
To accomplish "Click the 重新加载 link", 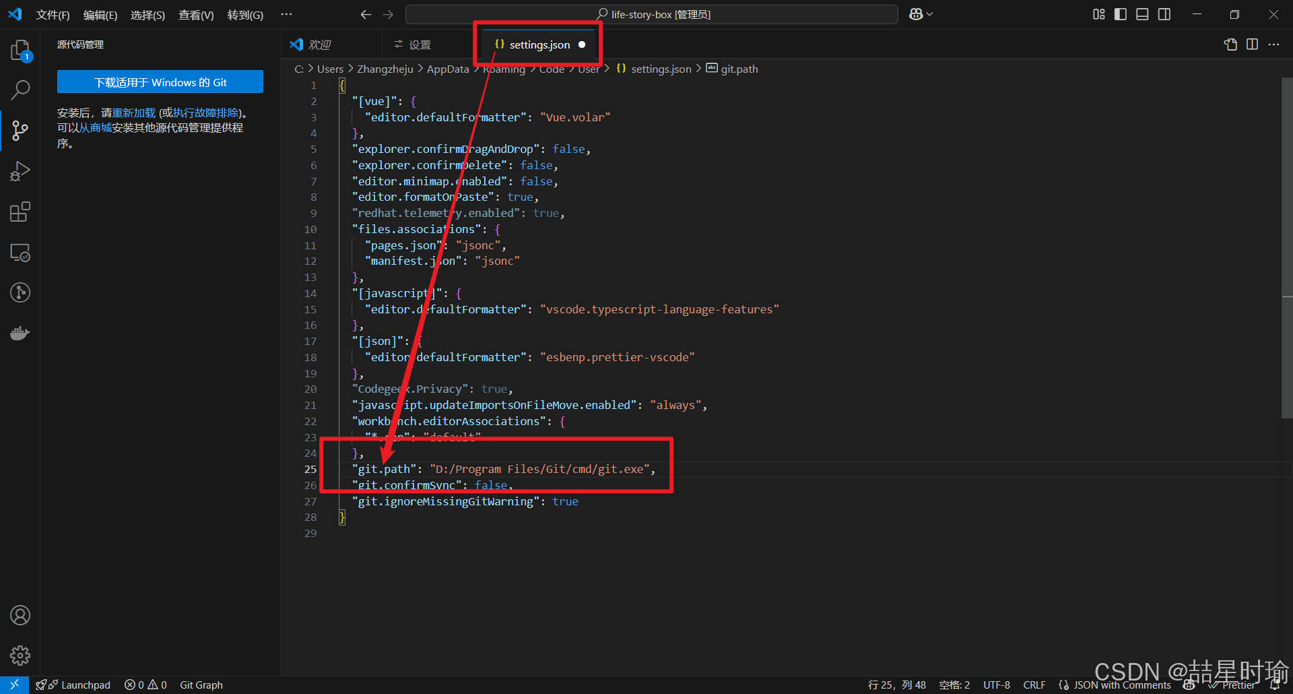I will 133,113.
